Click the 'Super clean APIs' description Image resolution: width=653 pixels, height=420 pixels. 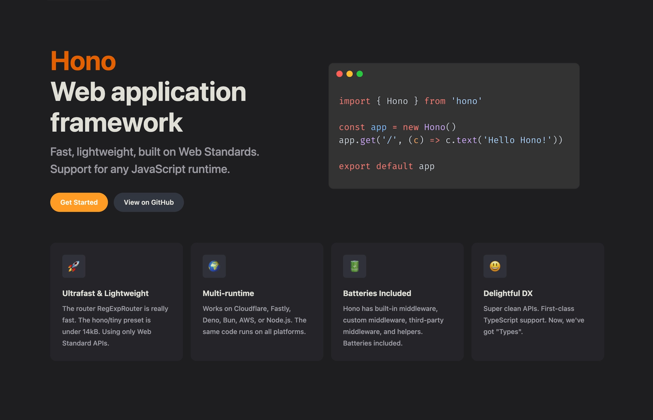[x=534, y=320]
